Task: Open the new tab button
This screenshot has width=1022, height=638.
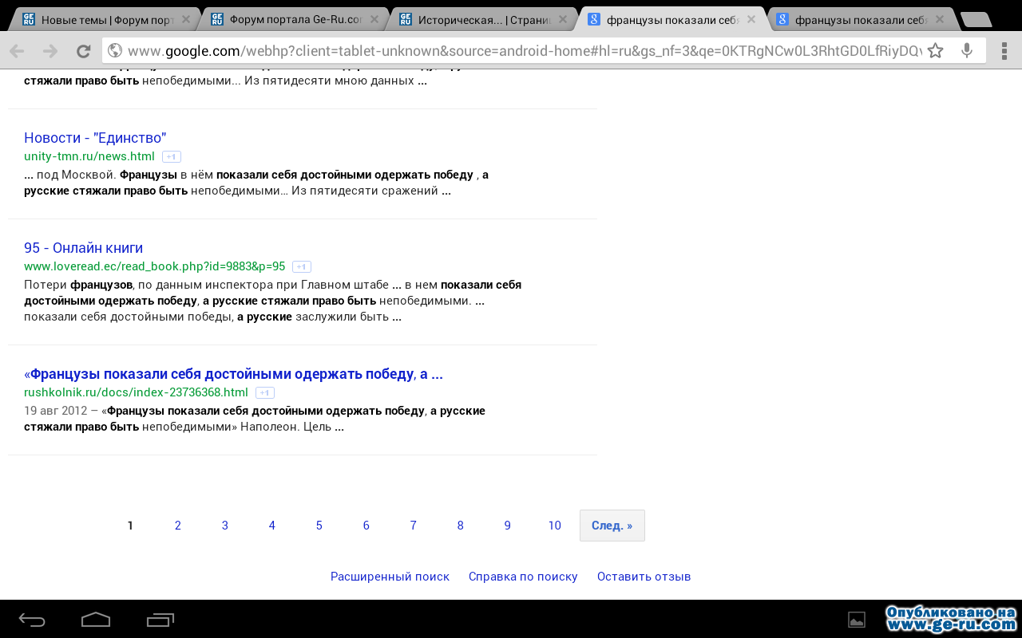Action: pyautogui.click(x=975, y=20)
